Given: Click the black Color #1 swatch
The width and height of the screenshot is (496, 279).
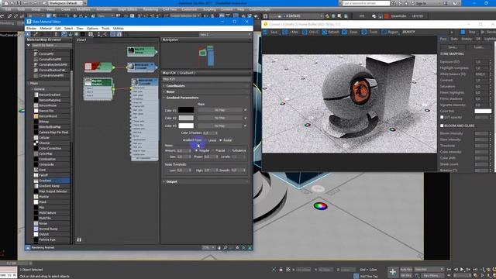Looking at the screenshot, I should (x=186, y=110).
